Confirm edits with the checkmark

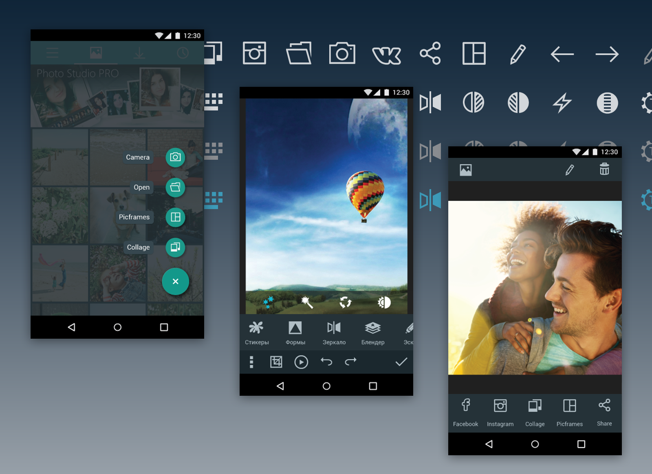401,362
